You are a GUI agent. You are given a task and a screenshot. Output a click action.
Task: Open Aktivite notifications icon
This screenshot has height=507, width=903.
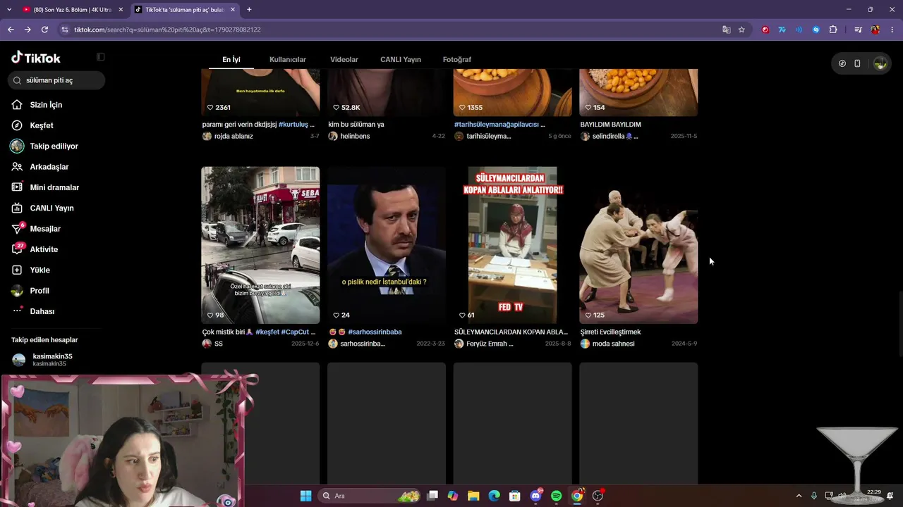(17, 249)
